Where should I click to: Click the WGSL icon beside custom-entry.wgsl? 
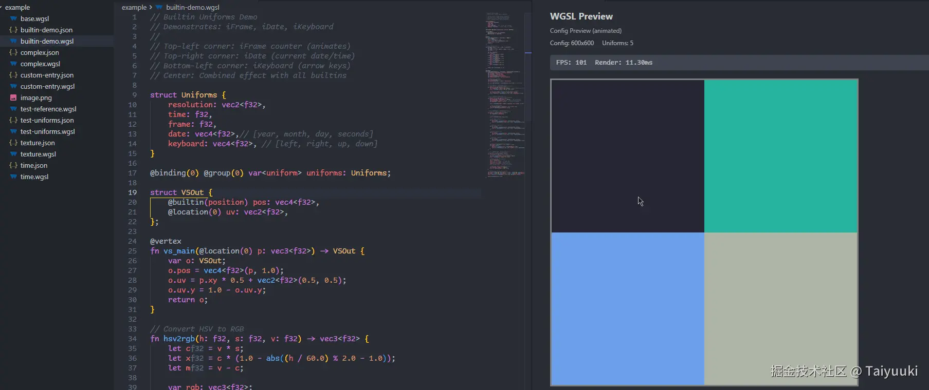click(x=13, y=86)
